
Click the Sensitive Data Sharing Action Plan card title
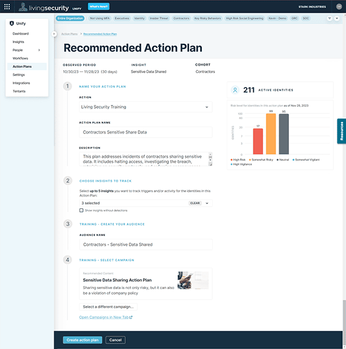tap(117, 280)
